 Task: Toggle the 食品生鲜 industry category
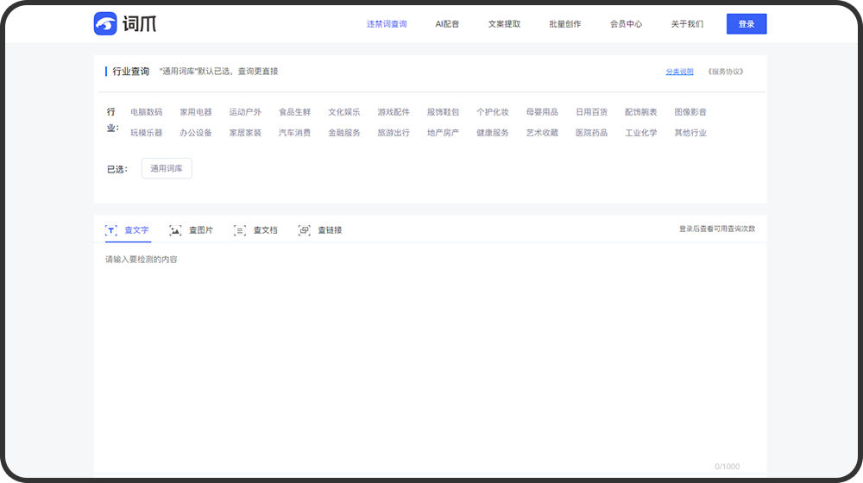point(294,112)
